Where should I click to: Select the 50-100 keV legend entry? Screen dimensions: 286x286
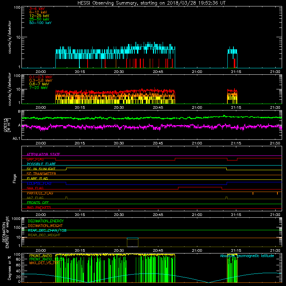pos(40,23)
